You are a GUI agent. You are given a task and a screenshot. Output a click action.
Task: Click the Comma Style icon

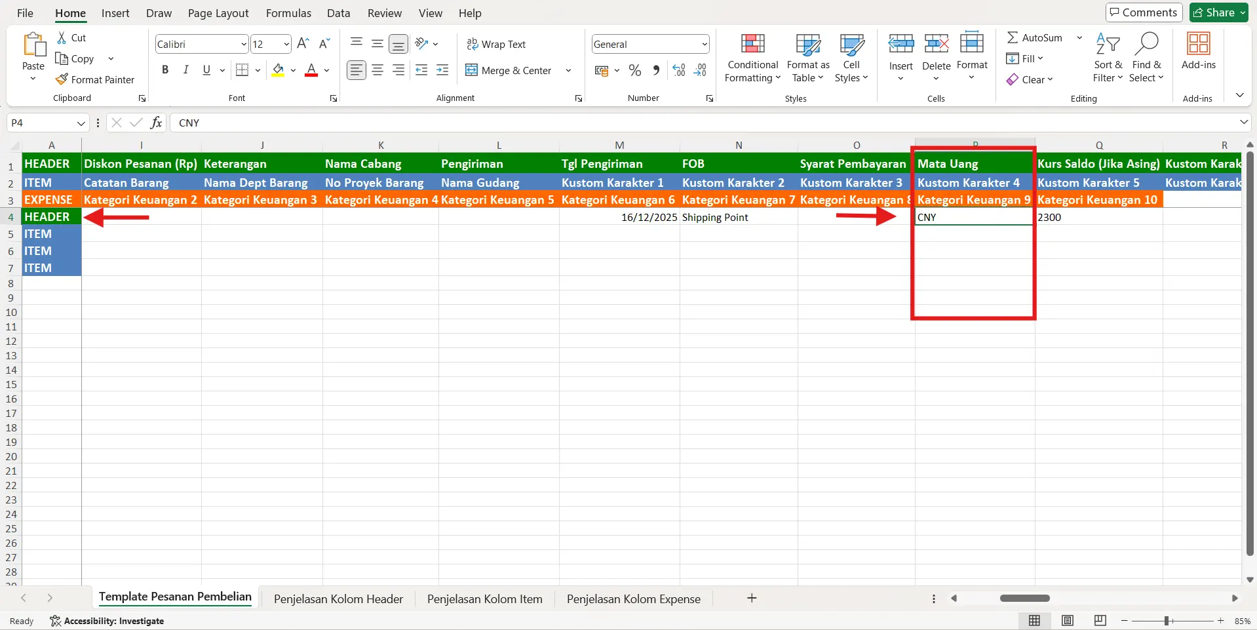pyautogui.click(x=656, y=69)
